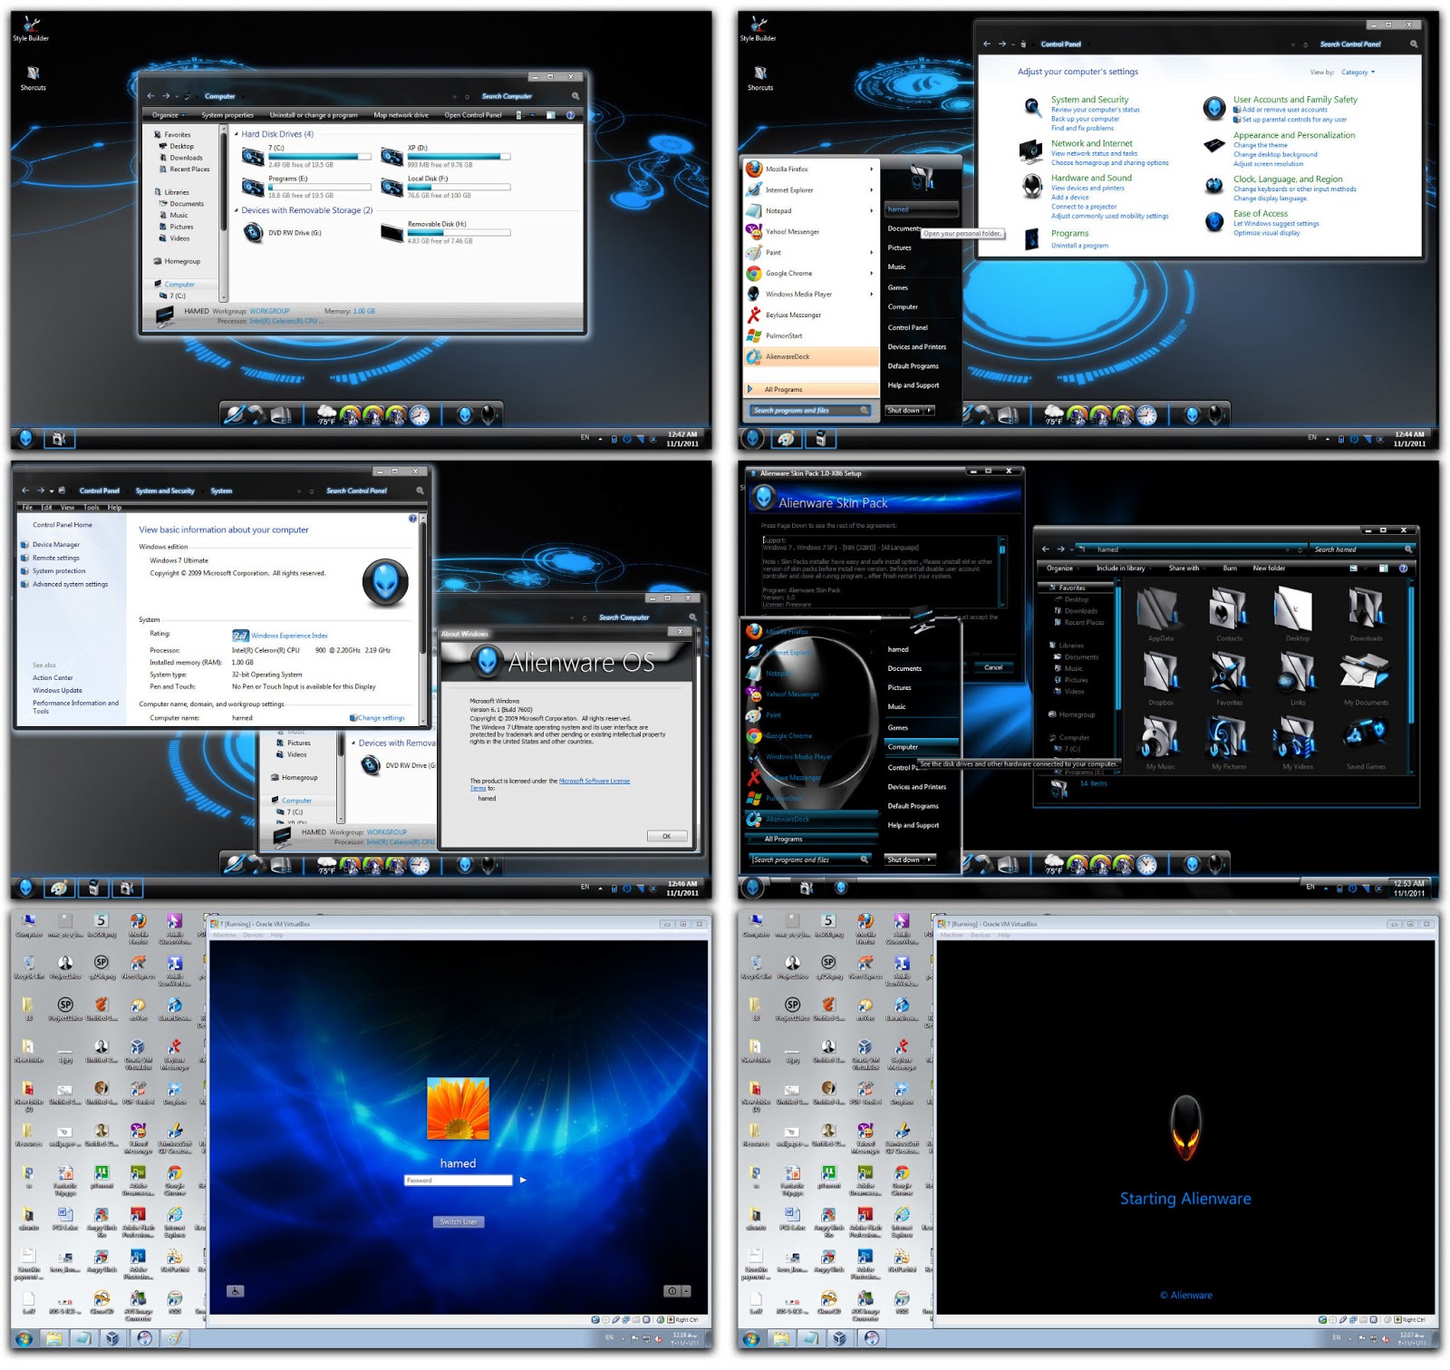Click Burn in the hamed folder toolbar

[x=1230, y=568]
